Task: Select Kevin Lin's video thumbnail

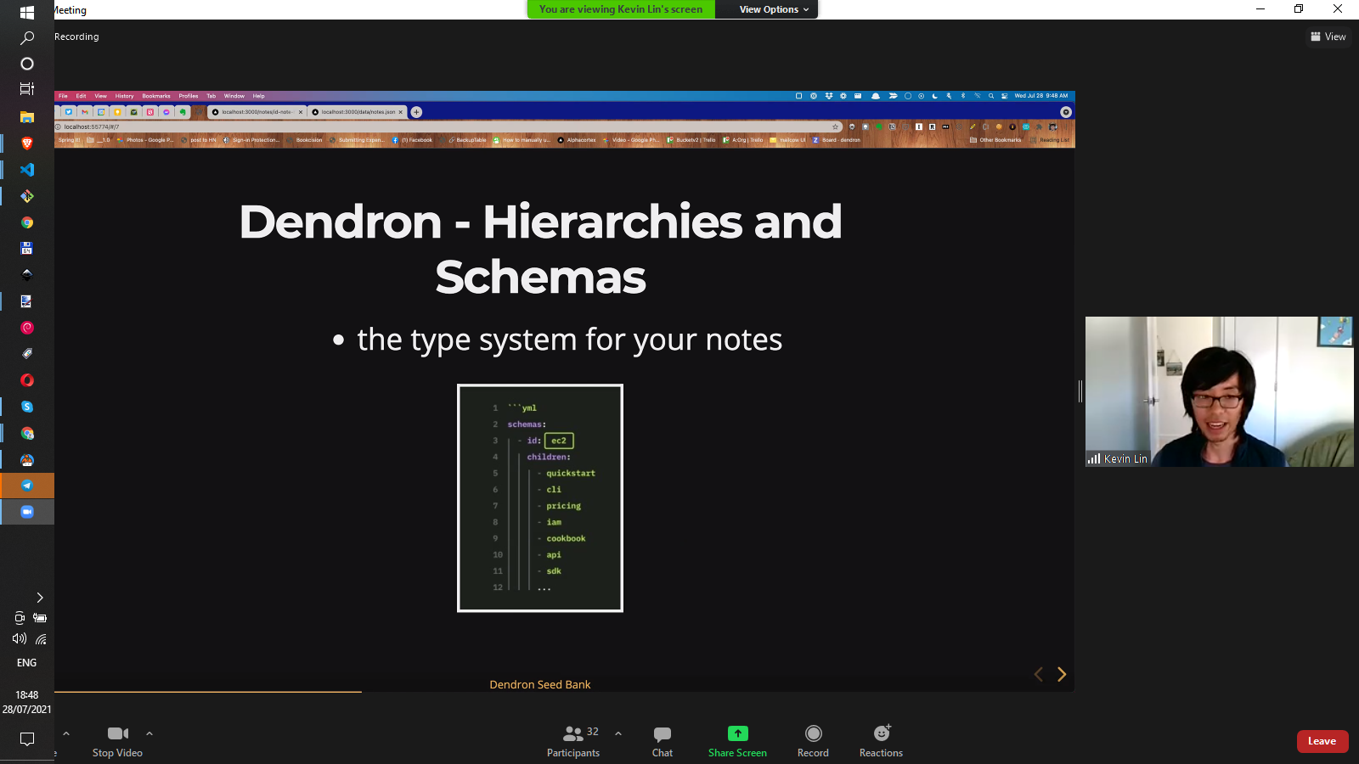Action: [1219, 391]
